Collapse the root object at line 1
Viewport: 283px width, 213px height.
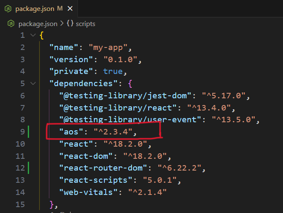(x=33, y=35)
